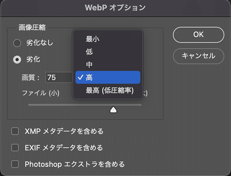This screenshot has width=231, height=176.
Task: Choose 低 quality preset
Action: [108, 52]
